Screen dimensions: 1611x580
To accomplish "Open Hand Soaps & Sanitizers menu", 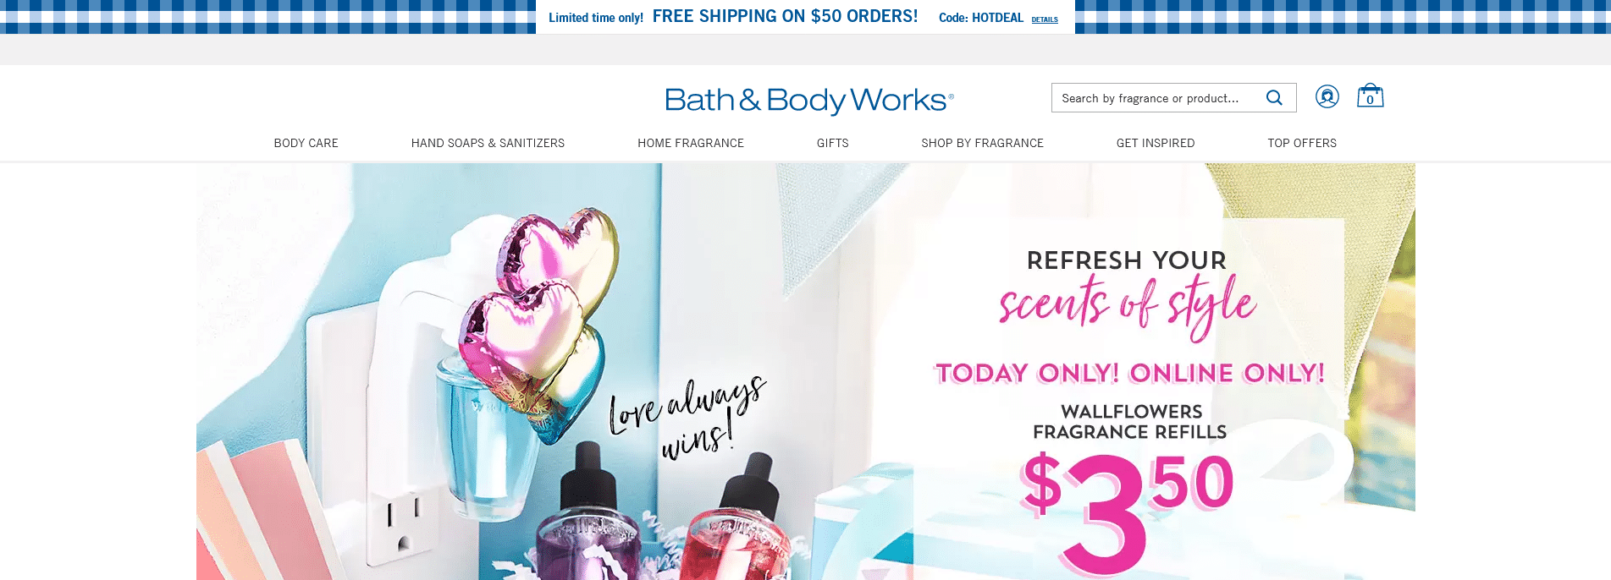I will tap(488, 143).
